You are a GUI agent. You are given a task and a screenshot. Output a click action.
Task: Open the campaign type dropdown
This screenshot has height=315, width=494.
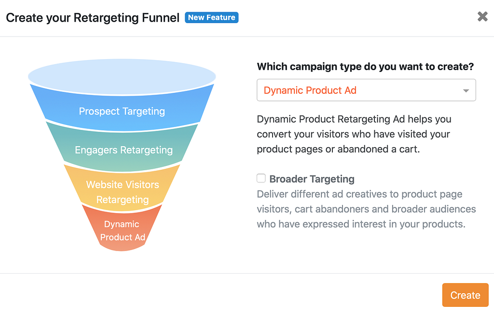366,90
